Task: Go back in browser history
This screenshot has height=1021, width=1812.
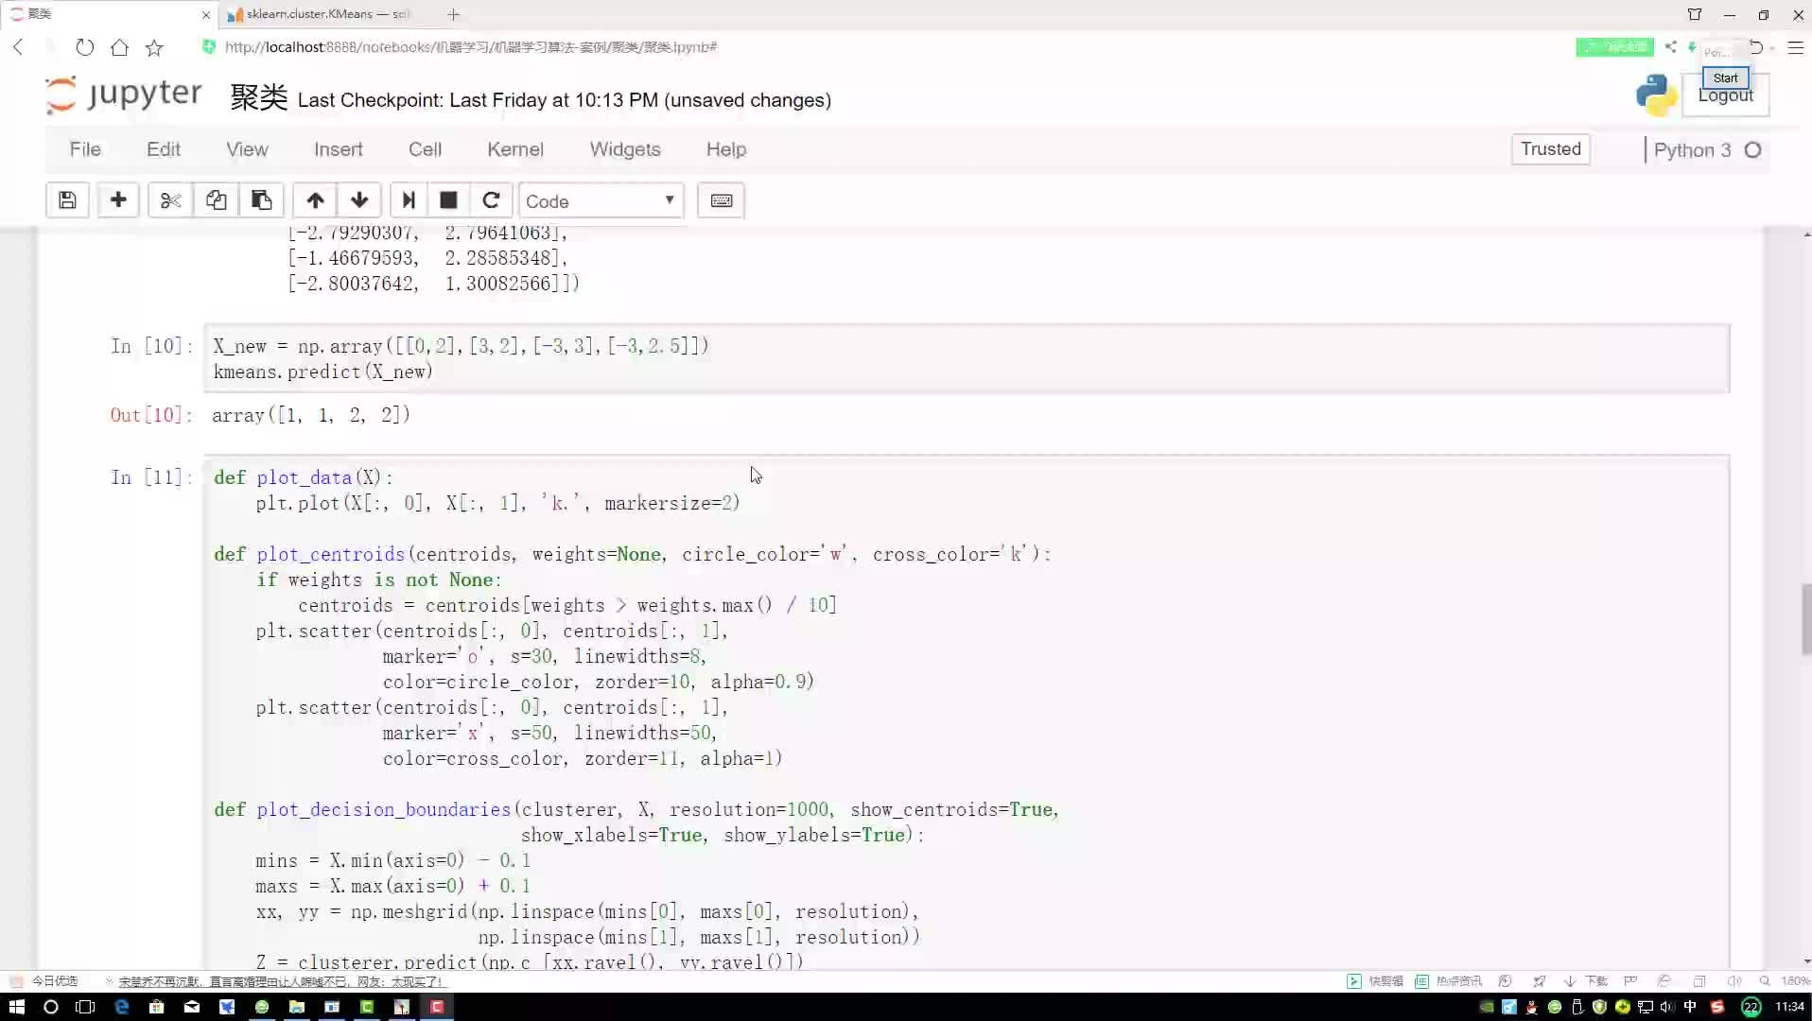Action: click(x=18, y=47)
